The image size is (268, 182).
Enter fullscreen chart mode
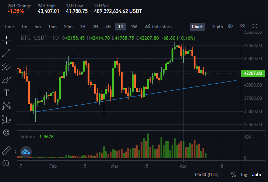click(255, 26)
